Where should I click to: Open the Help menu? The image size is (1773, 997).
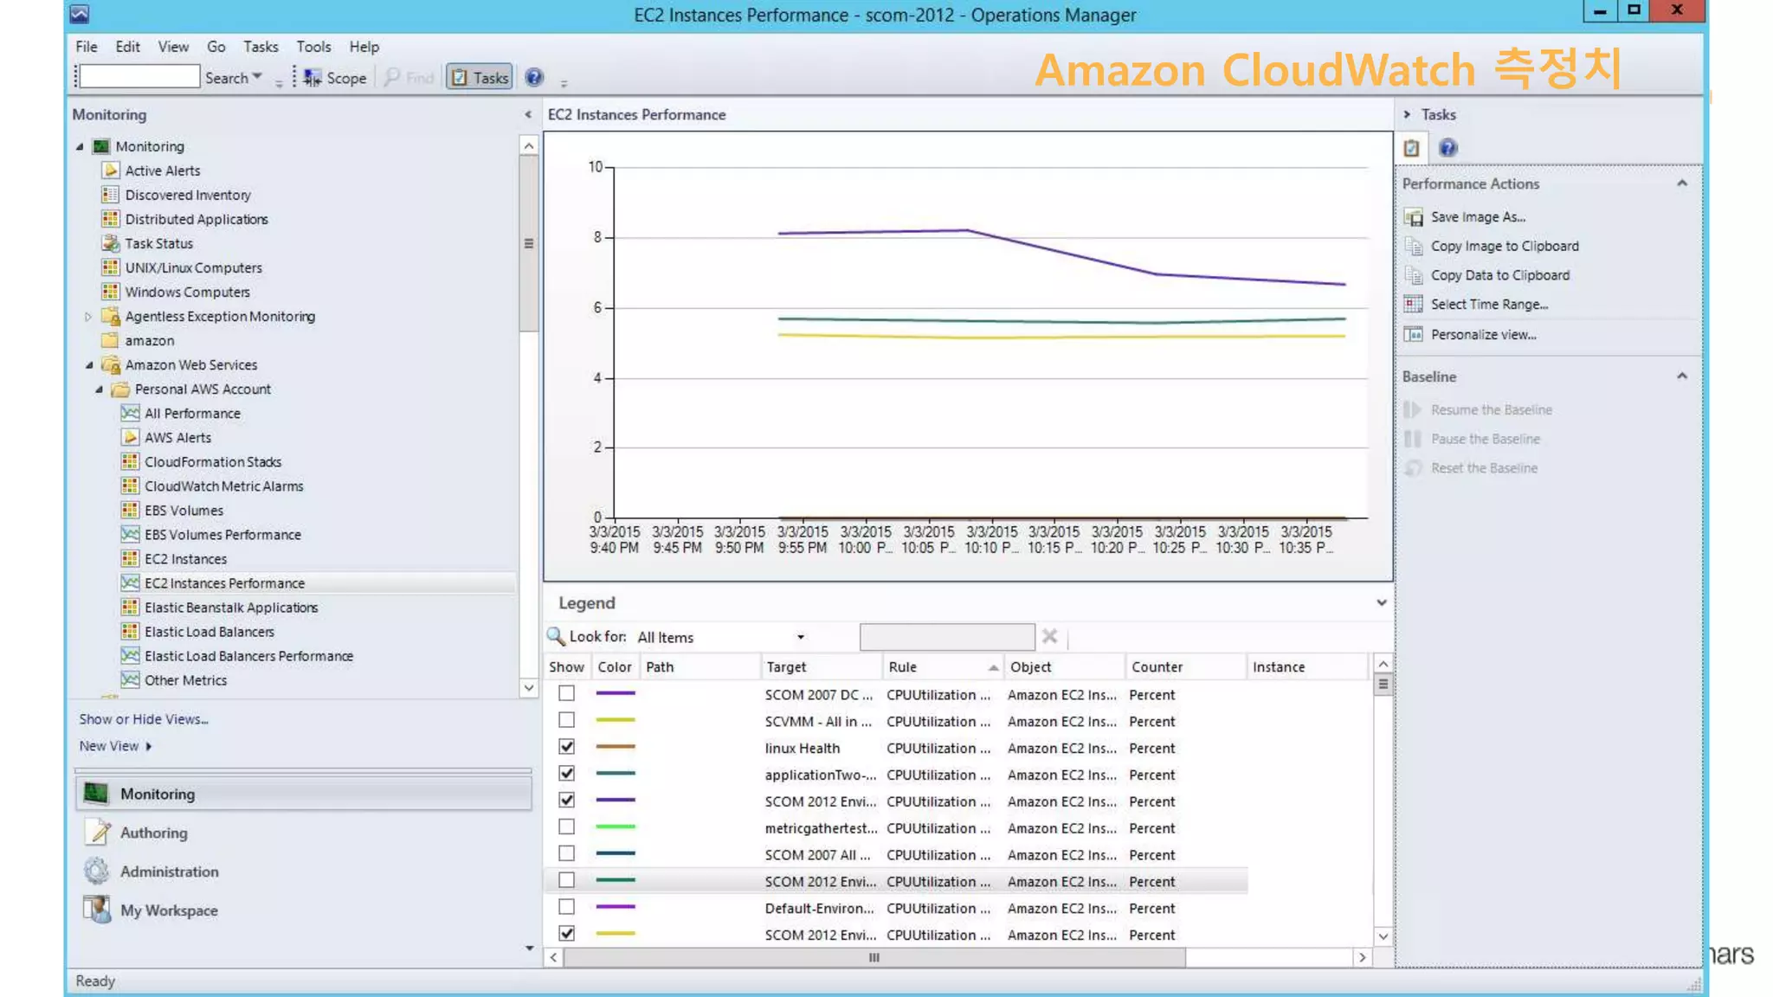[364, 47]
